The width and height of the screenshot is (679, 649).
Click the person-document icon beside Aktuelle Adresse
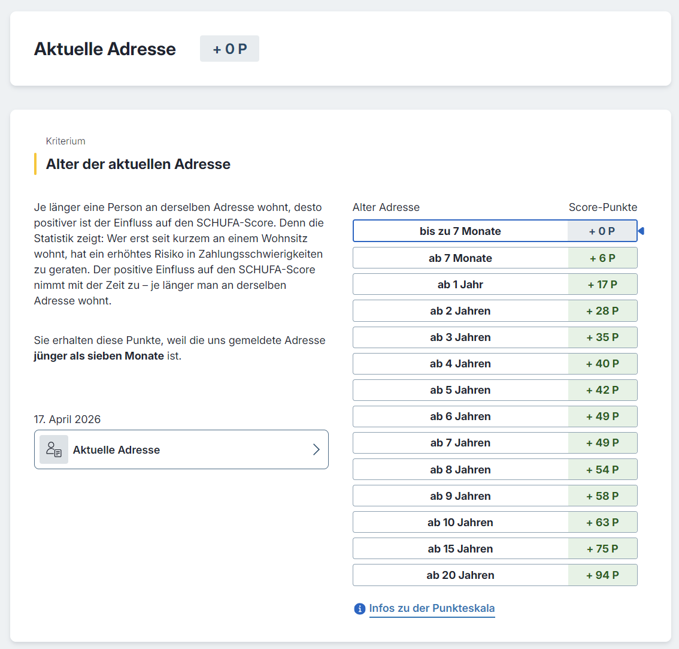click(54, 449)
